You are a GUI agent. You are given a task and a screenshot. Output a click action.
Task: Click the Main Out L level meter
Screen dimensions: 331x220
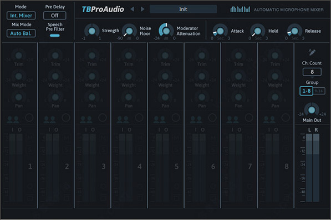pyautogui.click(x=309, y=168)
